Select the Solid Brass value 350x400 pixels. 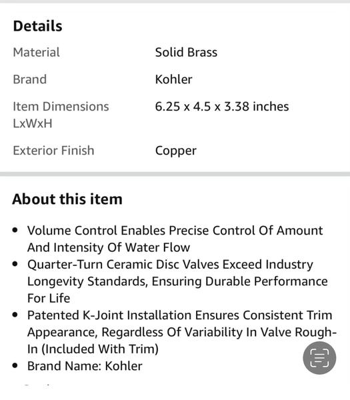click(186, 52)
